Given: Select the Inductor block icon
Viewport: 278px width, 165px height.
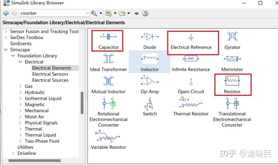Looking at the screenshot, I should [x=150, y=59].
